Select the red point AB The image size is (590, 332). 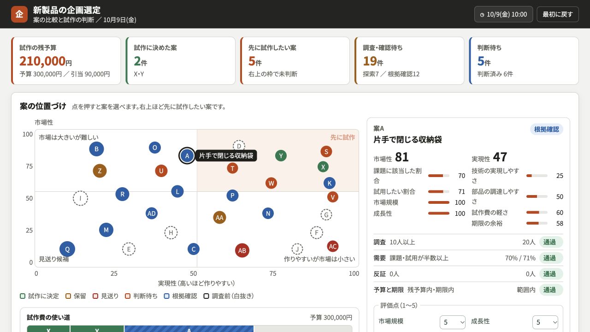click(242, 251)
